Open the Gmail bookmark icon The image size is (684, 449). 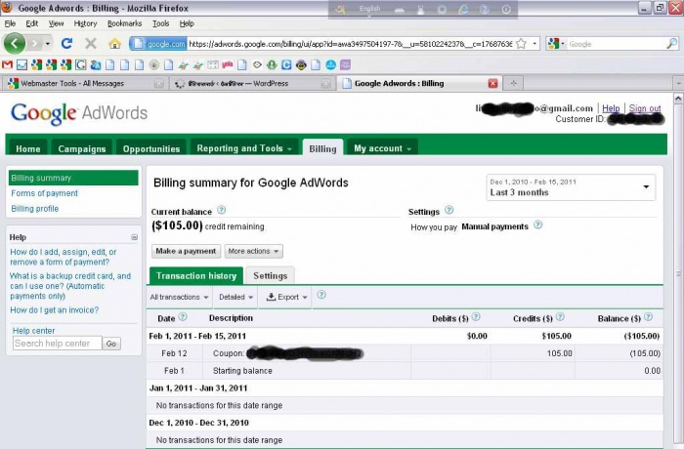[x=7, y=65]
